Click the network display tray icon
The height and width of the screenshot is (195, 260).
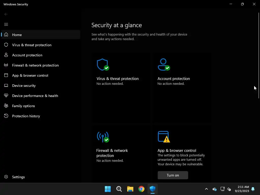click(x=222, y=189)
